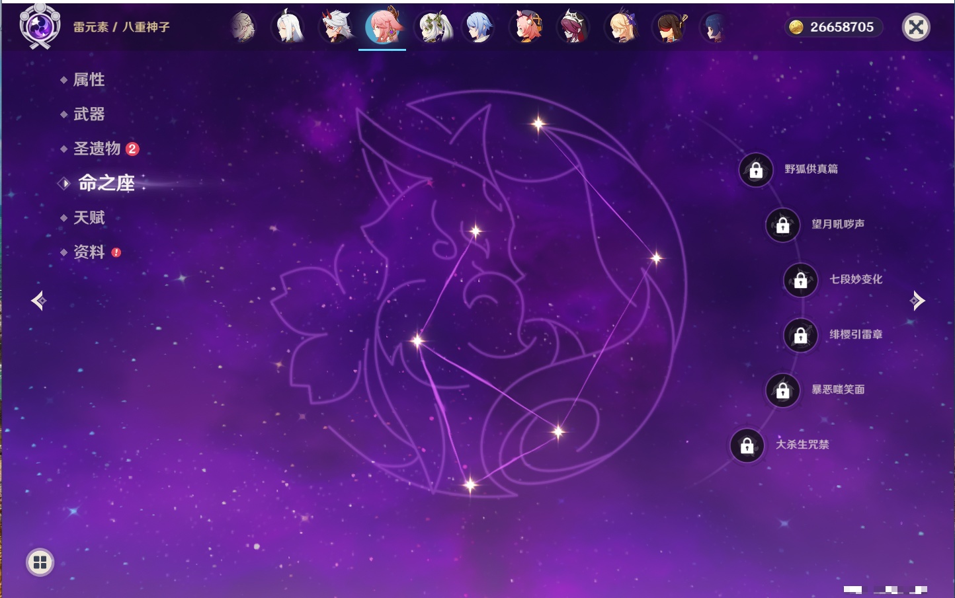
Task: Open the 武器 weapon page
Action: 89,114
